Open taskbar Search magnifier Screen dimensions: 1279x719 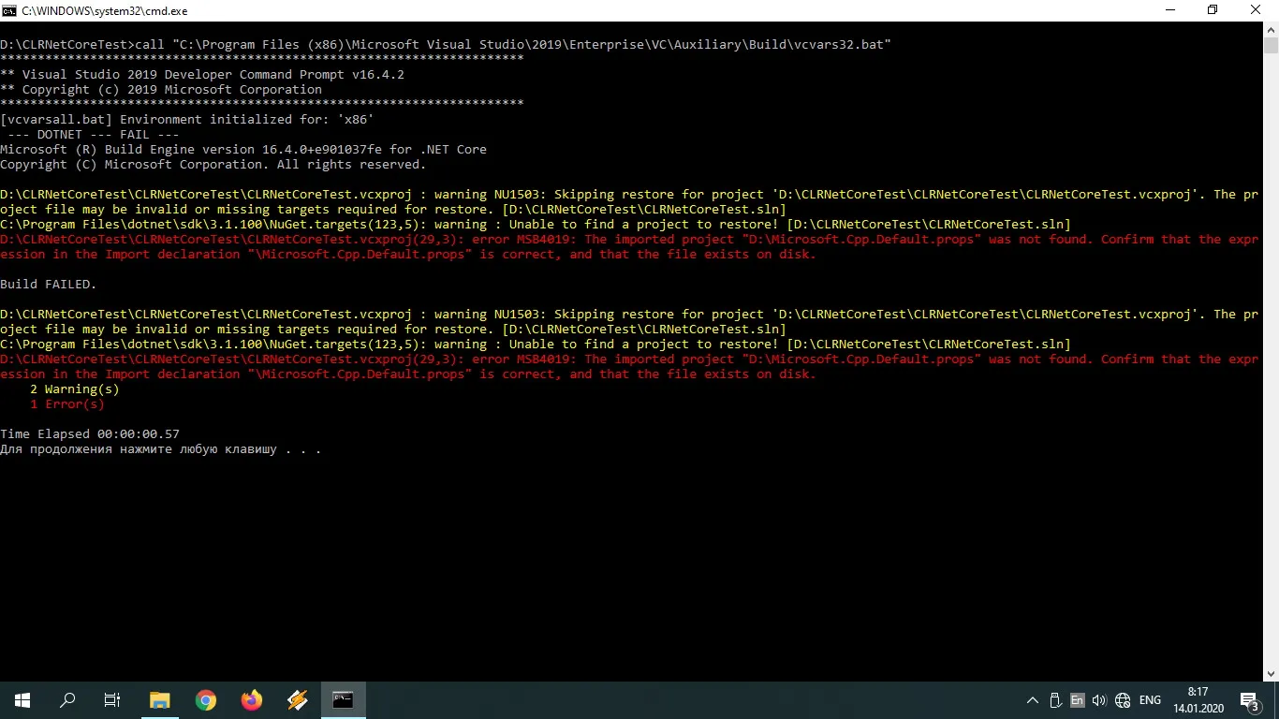point(67,699)
